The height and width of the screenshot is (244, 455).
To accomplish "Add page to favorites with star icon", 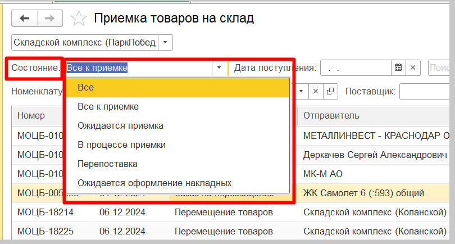I will pos(79,19).
